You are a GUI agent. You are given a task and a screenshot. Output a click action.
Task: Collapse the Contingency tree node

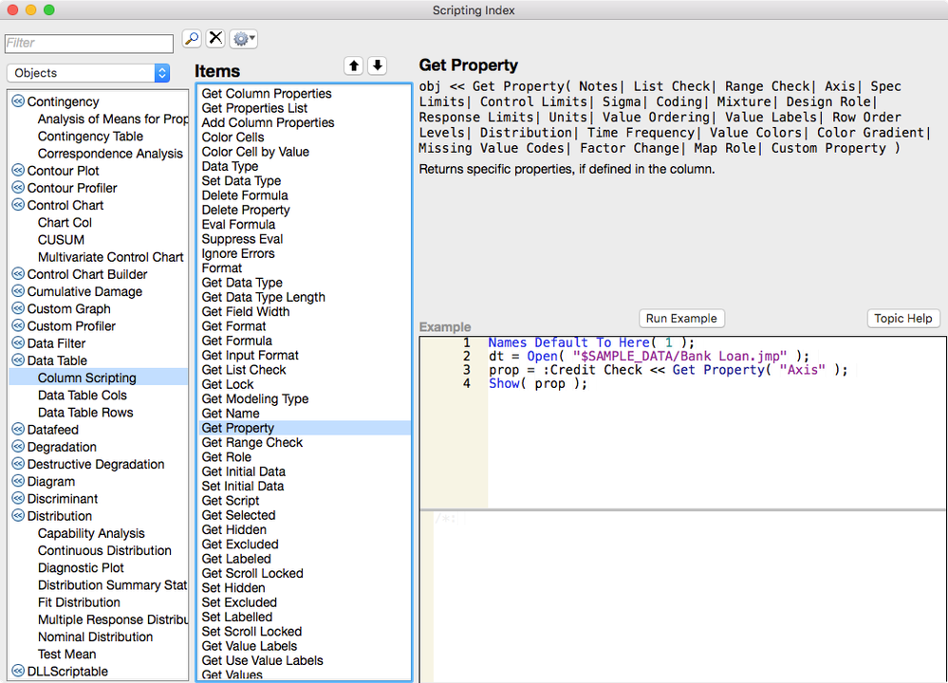point(18,102)
